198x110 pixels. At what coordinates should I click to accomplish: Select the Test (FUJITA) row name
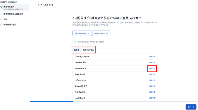pyautogui.click(x=80, y=92)
